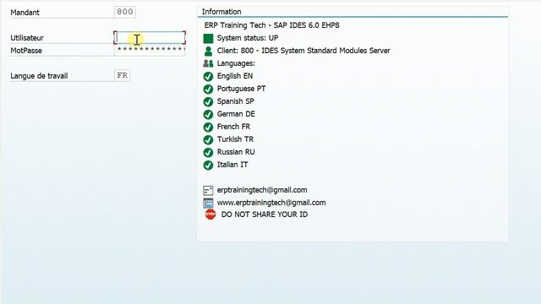Click the checkmark icon beside Spanish SP

point(208,101)
